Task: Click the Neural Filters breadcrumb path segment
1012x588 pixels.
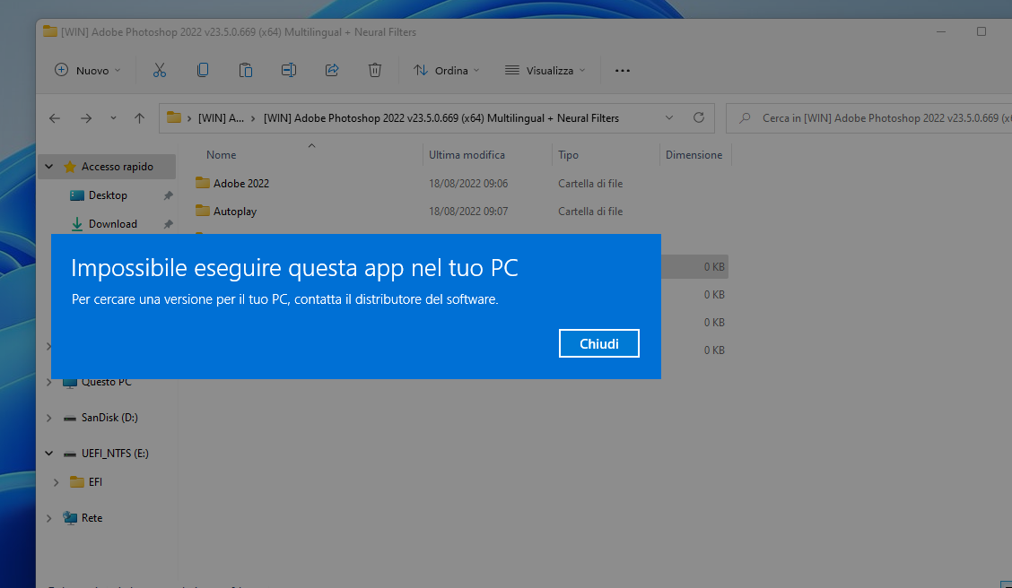Action: point(441,118)
